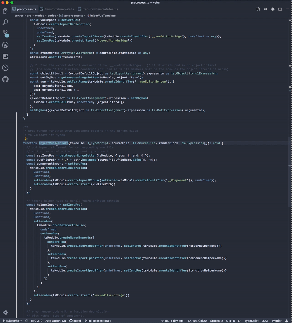Viewport: 292px width, 323px height.
Task: Click the git branch pr/ktsn/681 indicator
Action: [x=12, y=321]
